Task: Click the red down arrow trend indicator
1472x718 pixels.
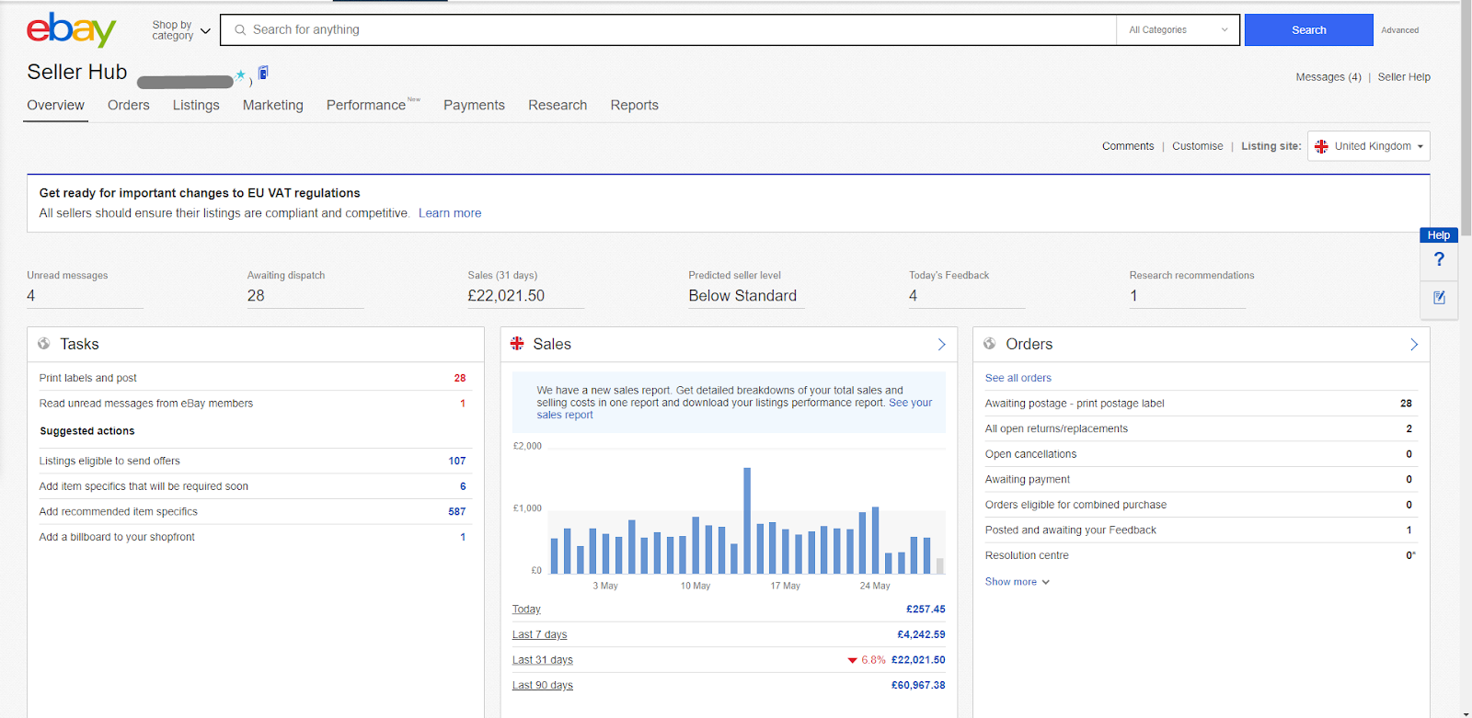Action: [852, 660]
